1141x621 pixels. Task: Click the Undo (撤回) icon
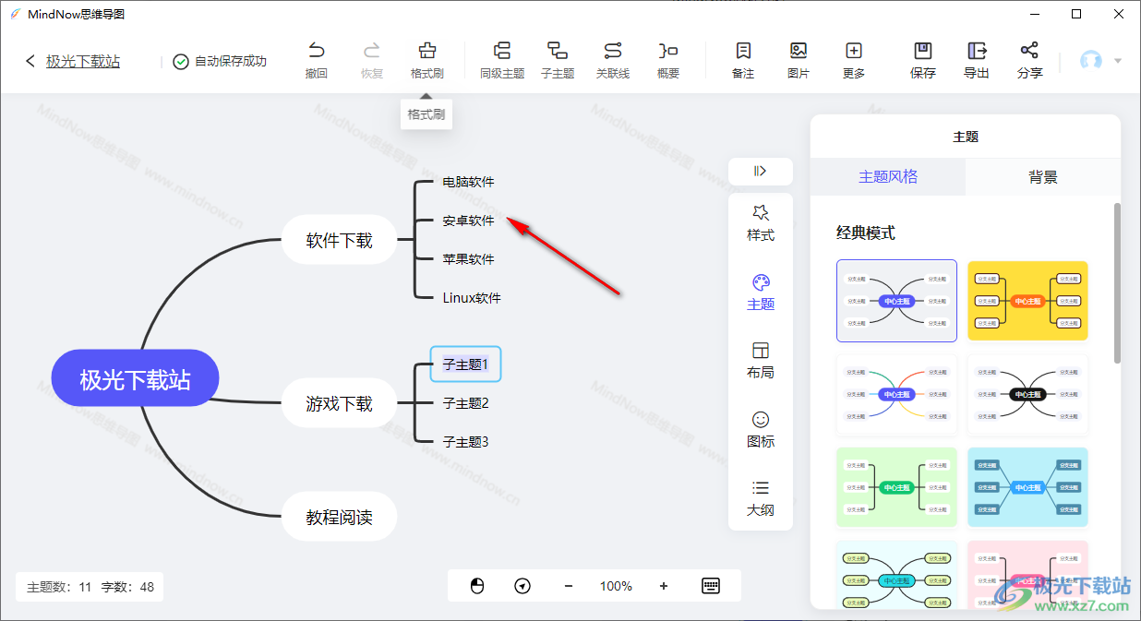coord(317,51)
